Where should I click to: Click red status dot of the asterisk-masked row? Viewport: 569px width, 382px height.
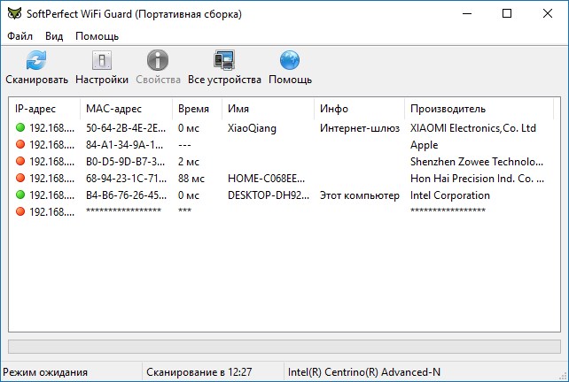(x=20, y=211)
